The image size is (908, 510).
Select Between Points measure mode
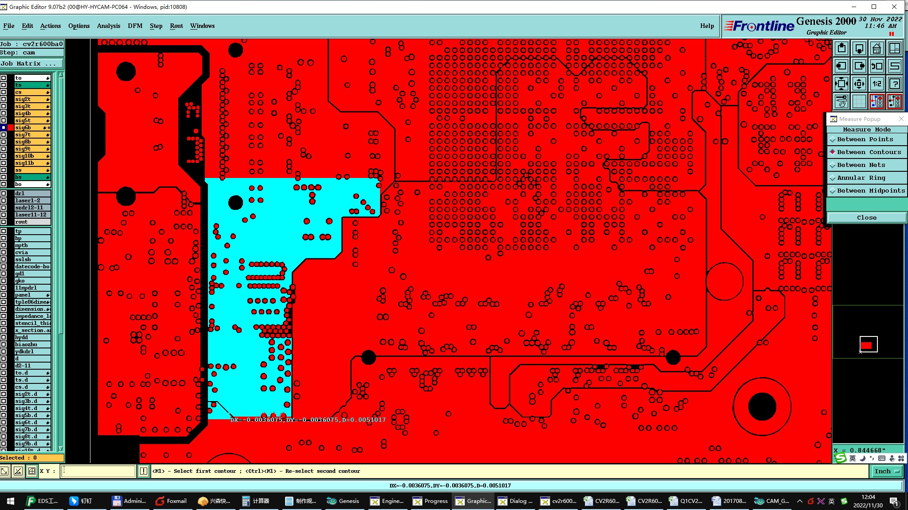tap(865, 139)
